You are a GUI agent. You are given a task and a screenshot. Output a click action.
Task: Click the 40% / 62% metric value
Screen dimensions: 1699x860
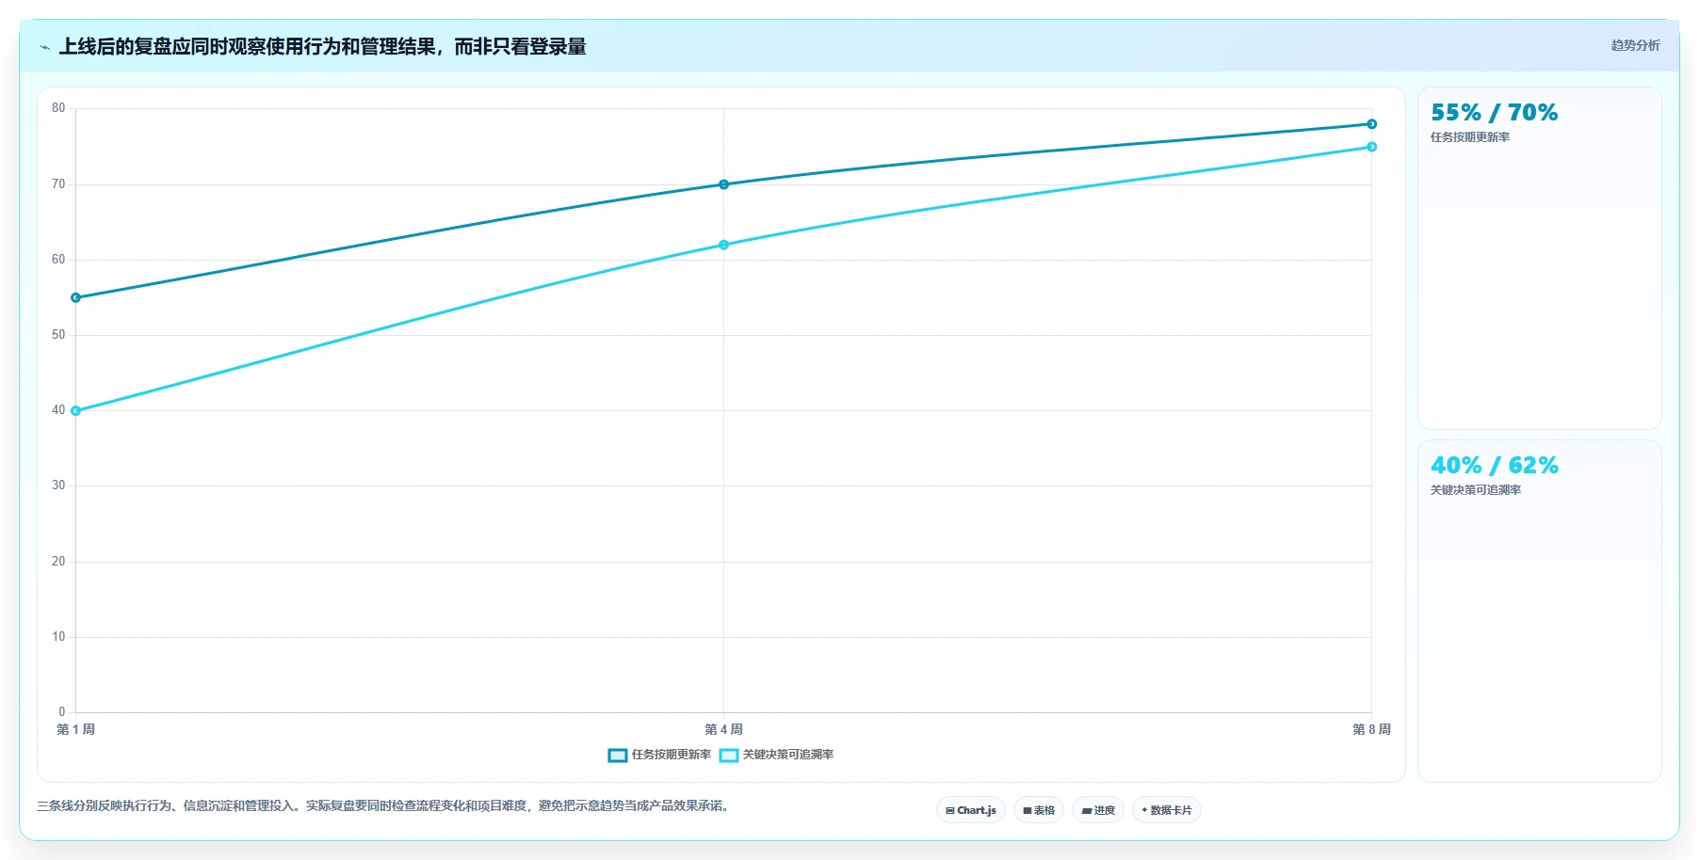point(1494,466)
